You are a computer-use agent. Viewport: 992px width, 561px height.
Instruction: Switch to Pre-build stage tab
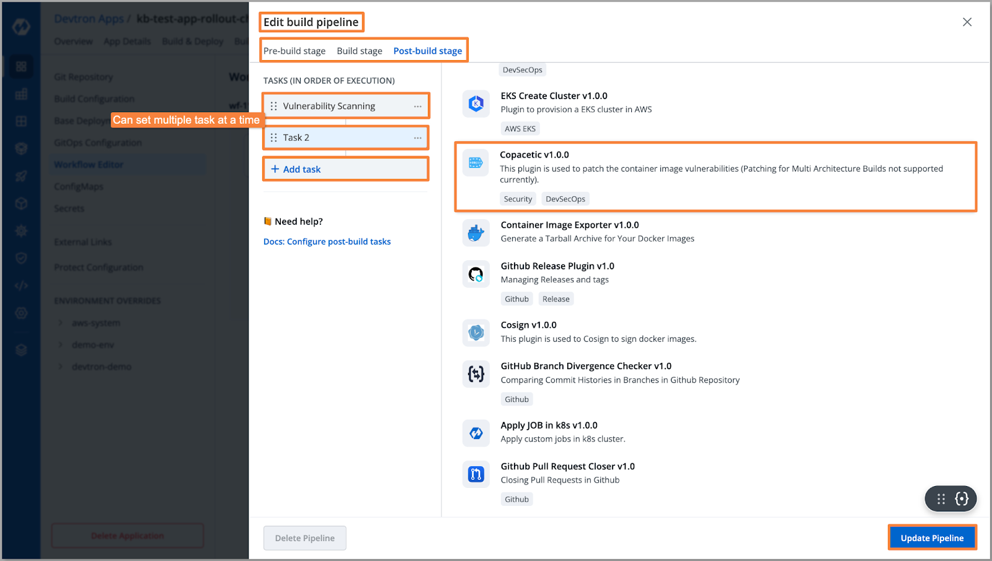[x=294, y=51]
